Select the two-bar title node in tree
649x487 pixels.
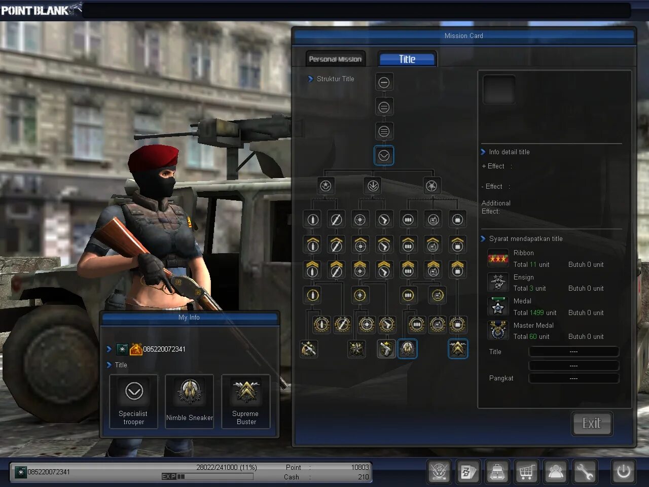pyautogui.click(x=384, y=107)
